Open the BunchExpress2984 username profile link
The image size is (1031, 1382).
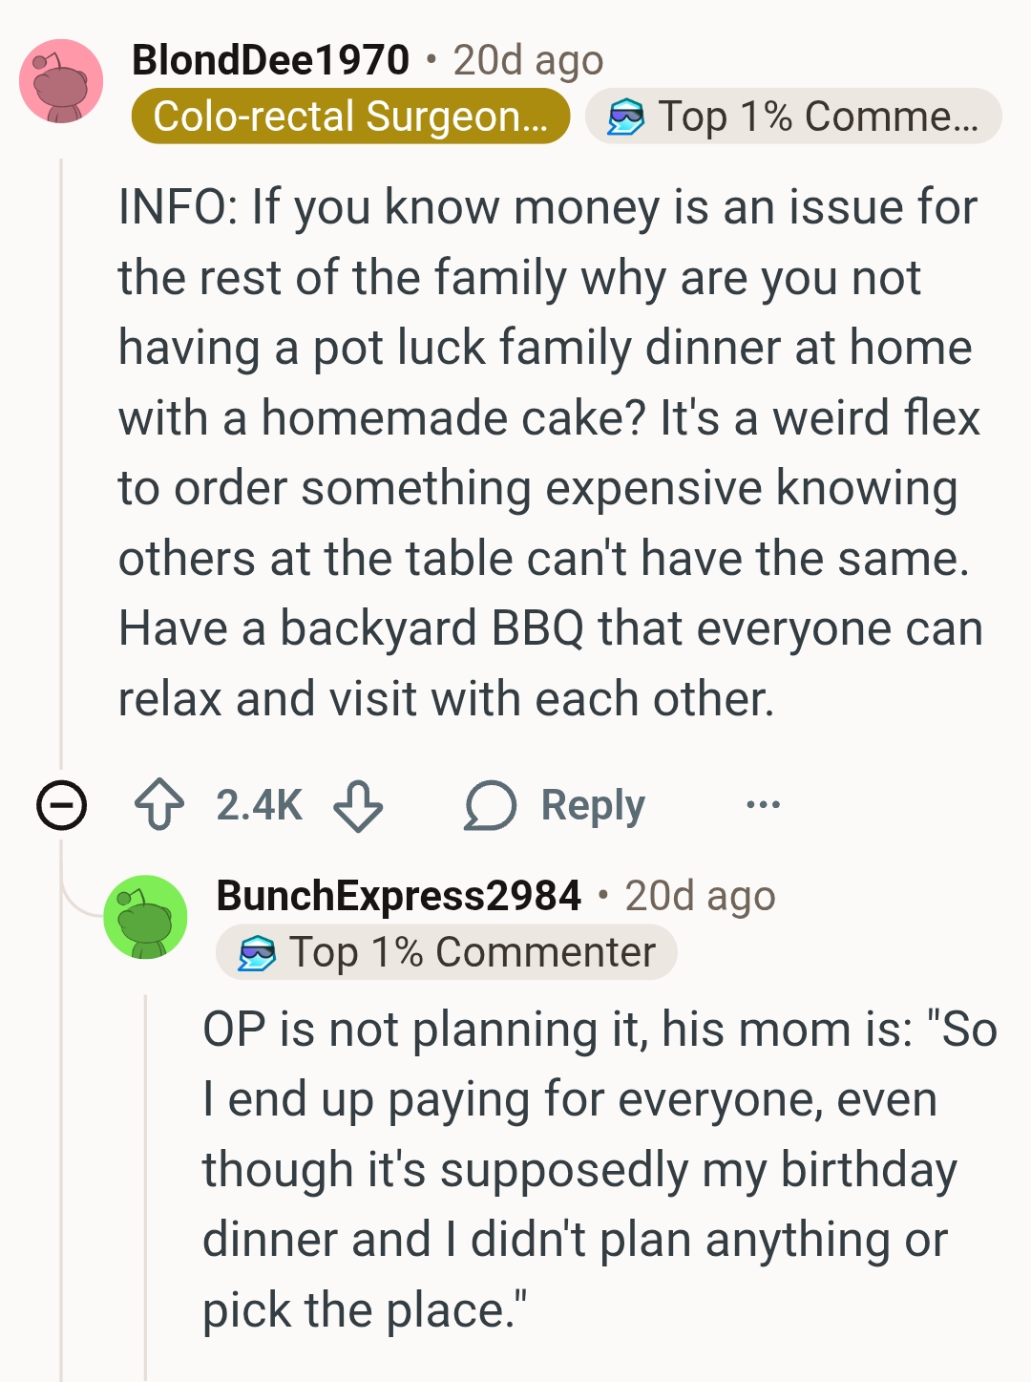pos(398,896)
